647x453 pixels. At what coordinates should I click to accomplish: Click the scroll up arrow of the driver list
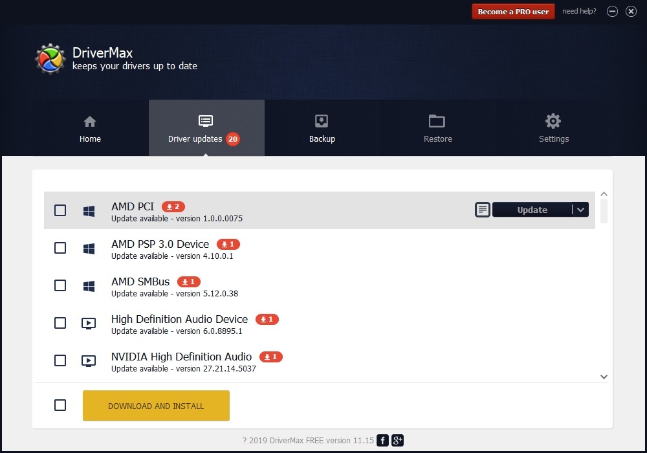pos(604,194)
